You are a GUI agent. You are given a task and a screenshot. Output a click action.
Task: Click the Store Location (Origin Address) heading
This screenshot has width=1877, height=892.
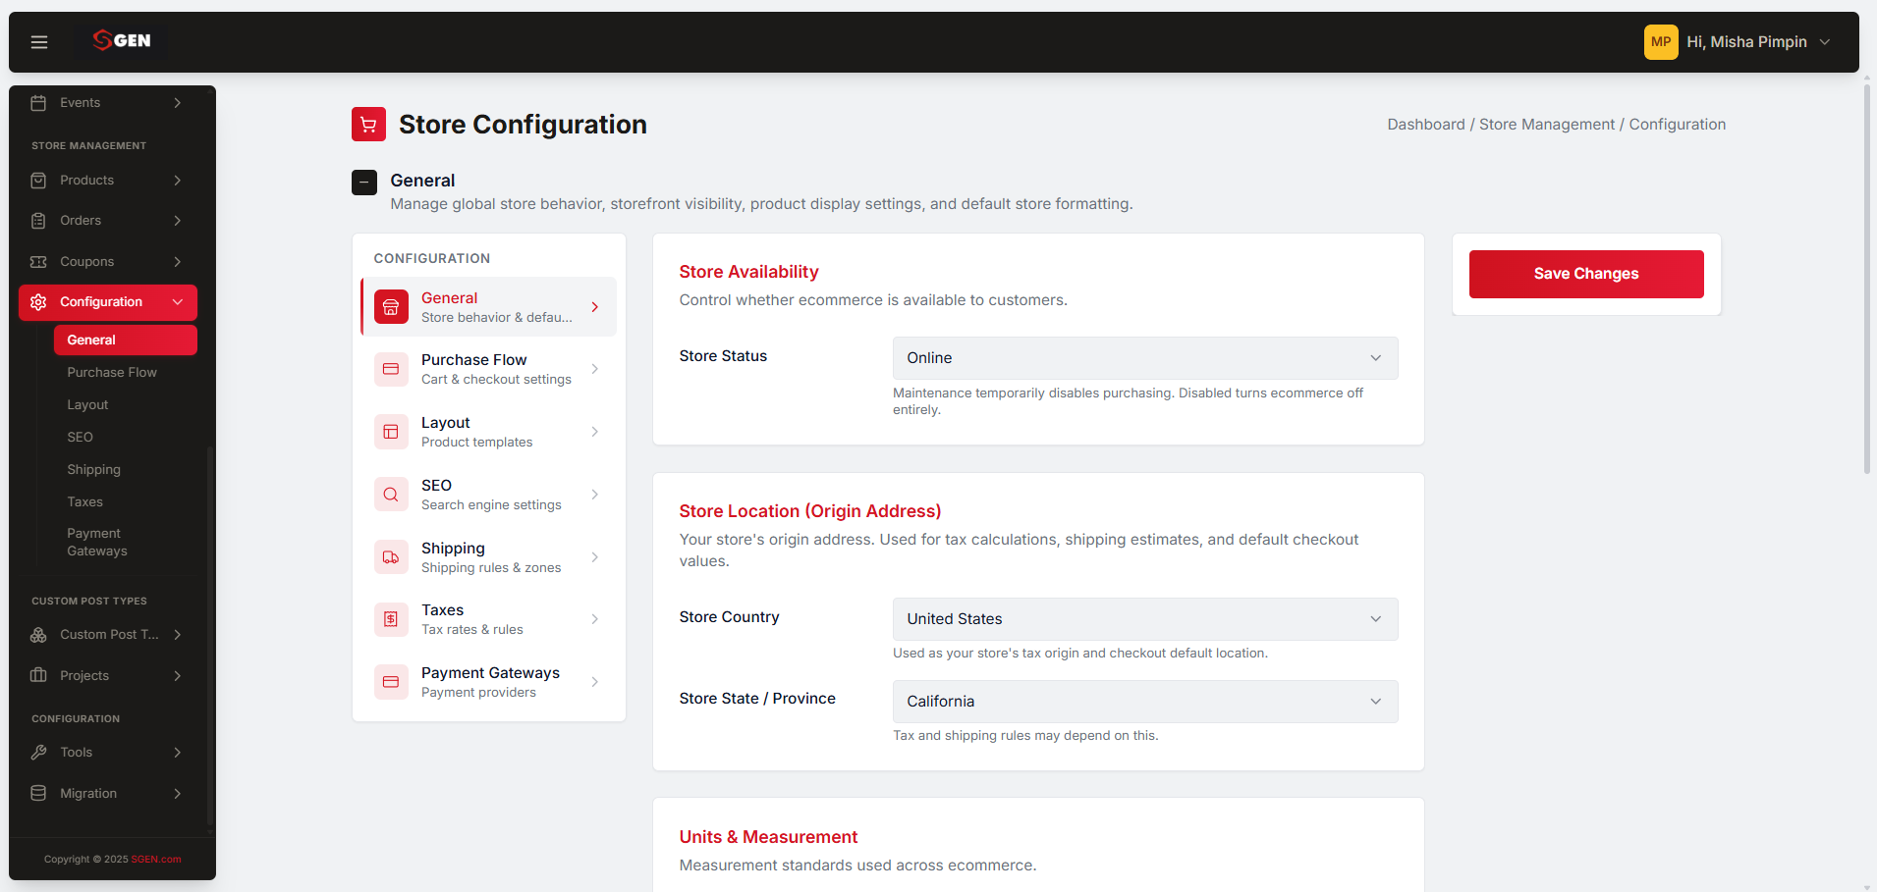(810, 511)
